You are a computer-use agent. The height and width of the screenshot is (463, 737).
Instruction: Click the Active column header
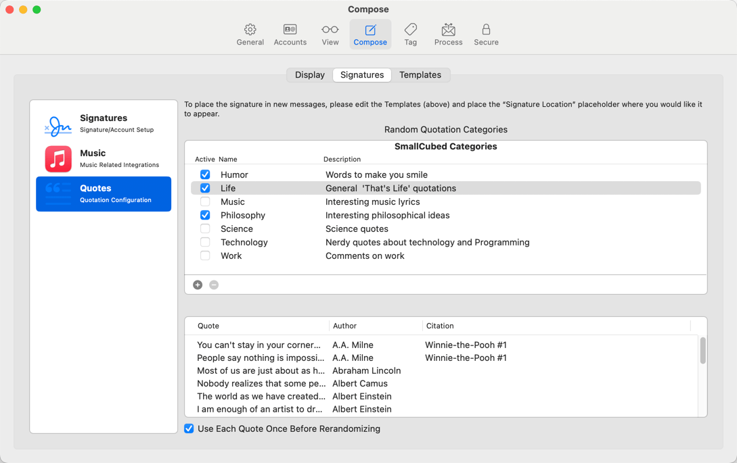tap(205, 160)
